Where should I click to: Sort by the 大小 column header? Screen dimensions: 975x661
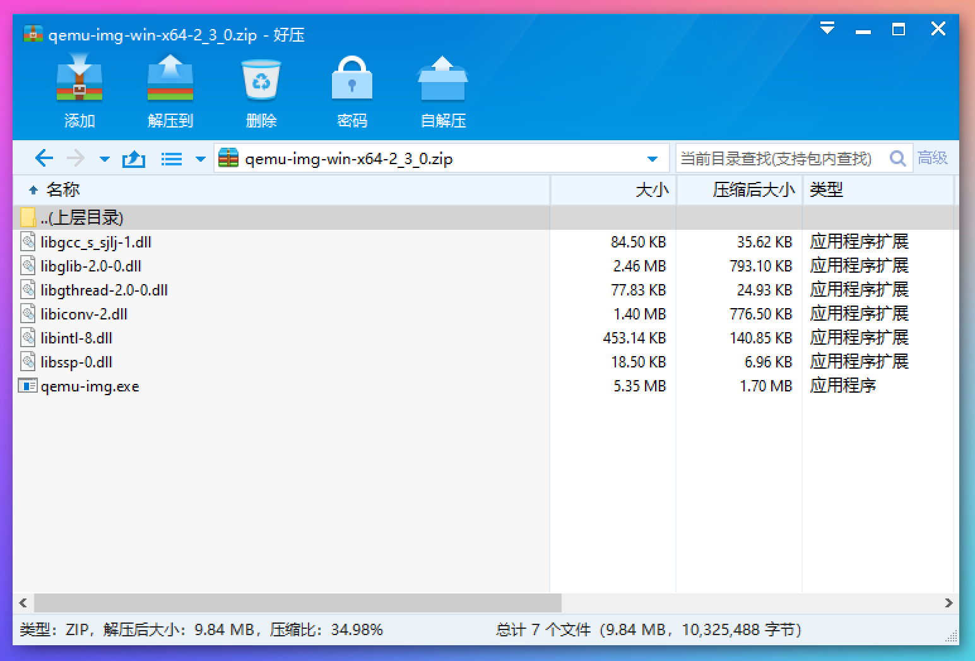pyautogui.click(x=653, y=189)
